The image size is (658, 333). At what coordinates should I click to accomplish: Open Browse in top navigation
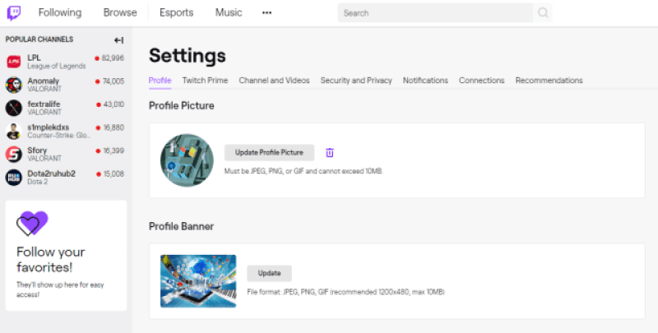120,12
